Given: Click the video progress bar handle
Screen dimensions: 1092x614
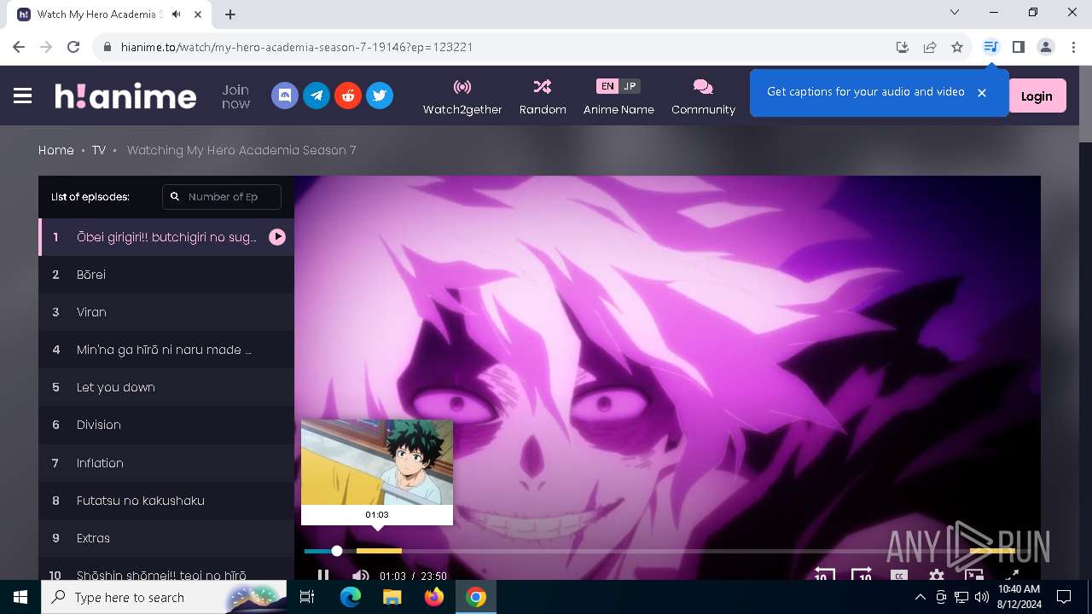Looking at the screenshot, I should coord(337,551).
